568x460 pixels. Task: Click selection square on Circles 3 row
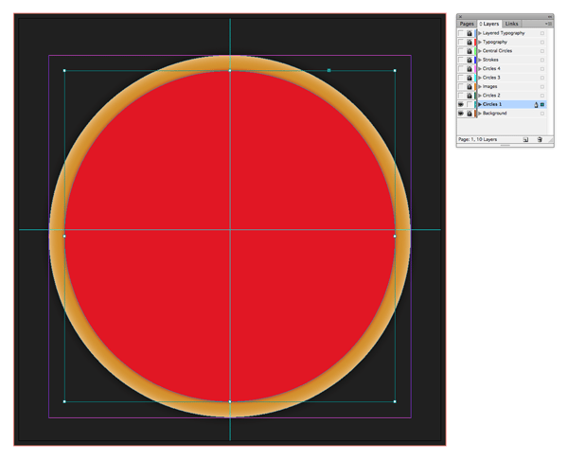click(542, 78)
